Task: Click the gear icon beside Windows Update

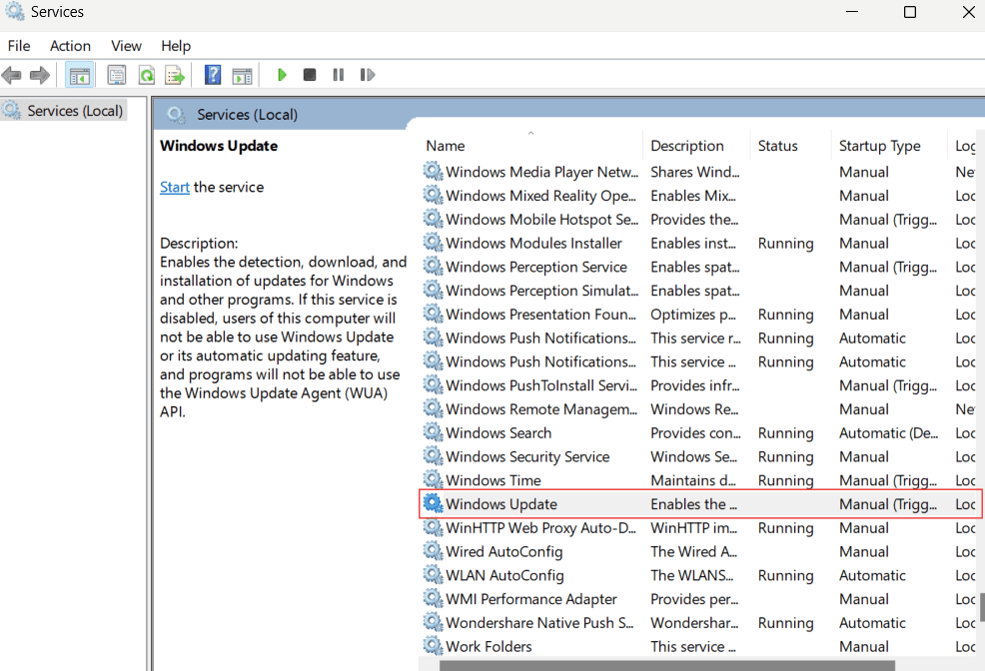Action: click(x=433, y=503)
